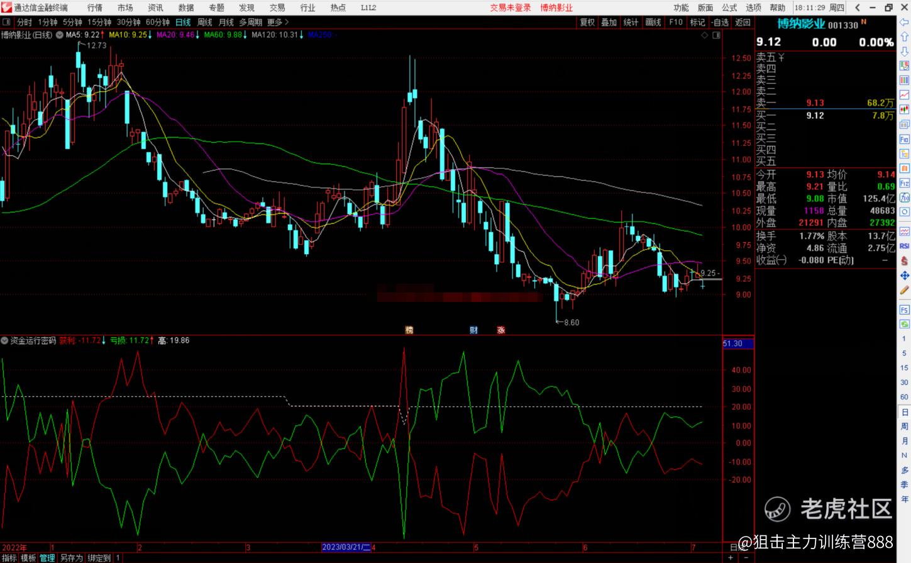
Task: Click the four-way move arrows icon
Action: tap(904, 276)
